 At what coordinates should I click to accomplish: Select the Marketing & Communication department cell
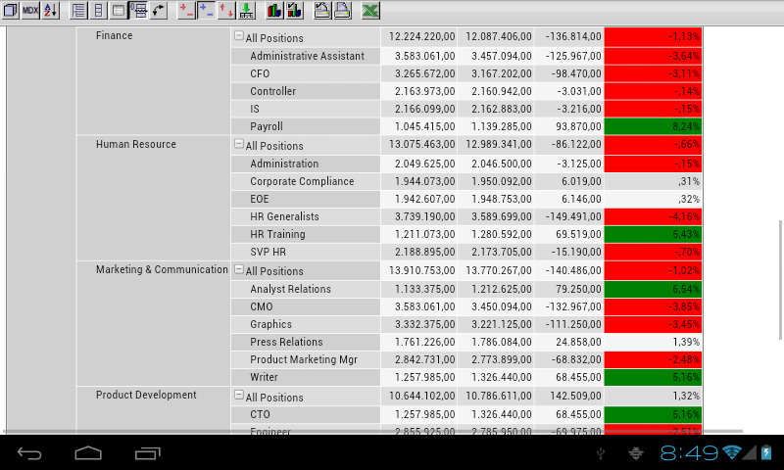click(153, 323)
